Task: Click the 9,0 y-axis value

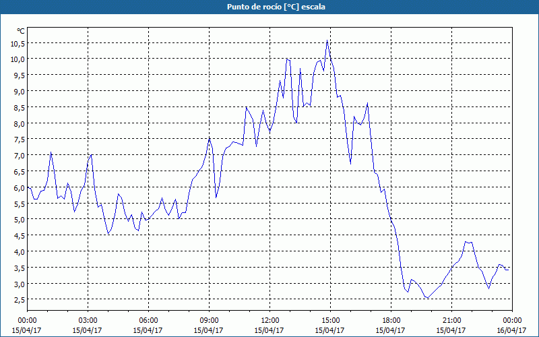Action: 20,92
